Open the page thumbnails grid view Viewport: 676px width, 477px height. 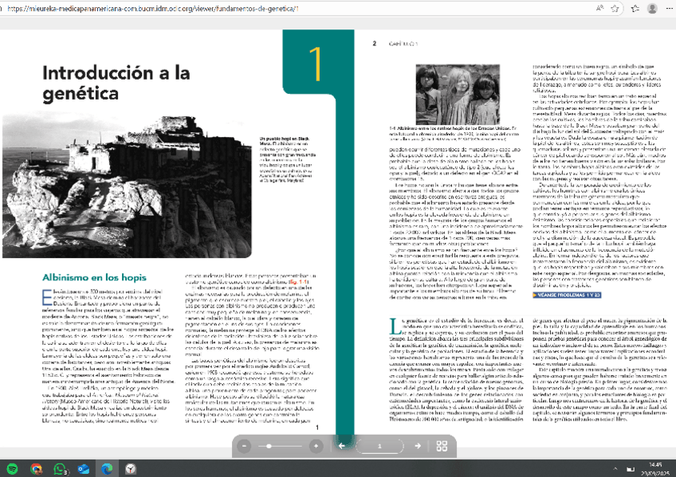pyautogui.click(x=441, y=446)
